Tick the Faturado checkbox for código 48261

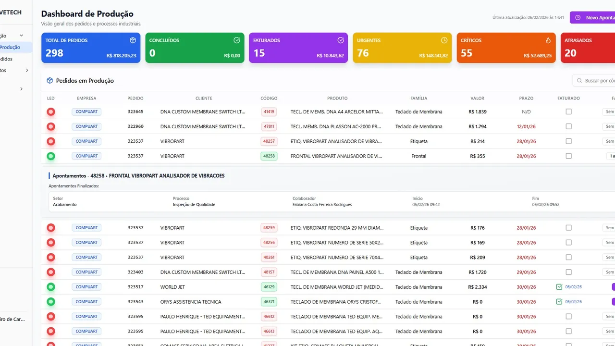click(569, 258)
